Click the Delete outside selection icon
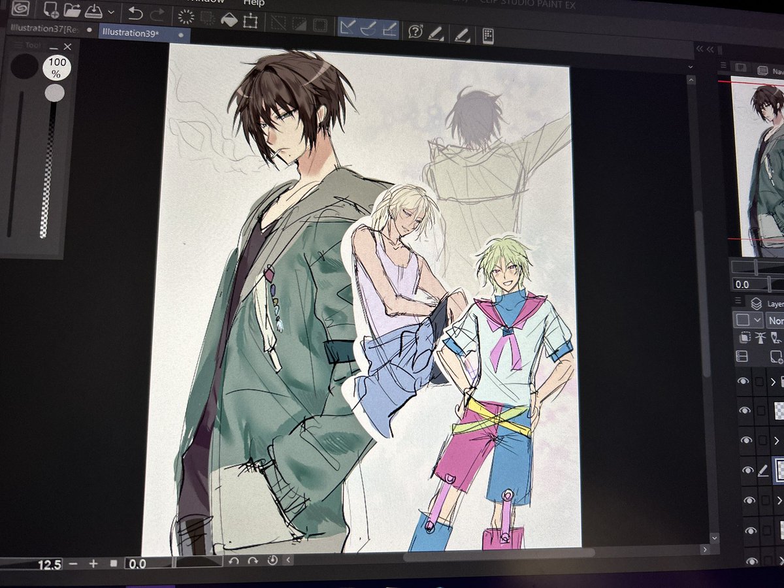This screenshot has width=784, height=588. coord(208,18)
